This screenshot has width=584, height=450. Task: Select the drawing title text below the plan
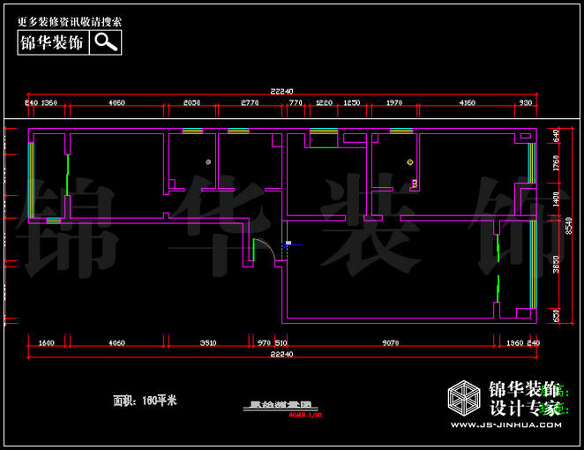pos(274,406)
